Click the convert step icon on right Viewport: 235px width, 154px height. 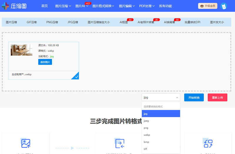208,143
